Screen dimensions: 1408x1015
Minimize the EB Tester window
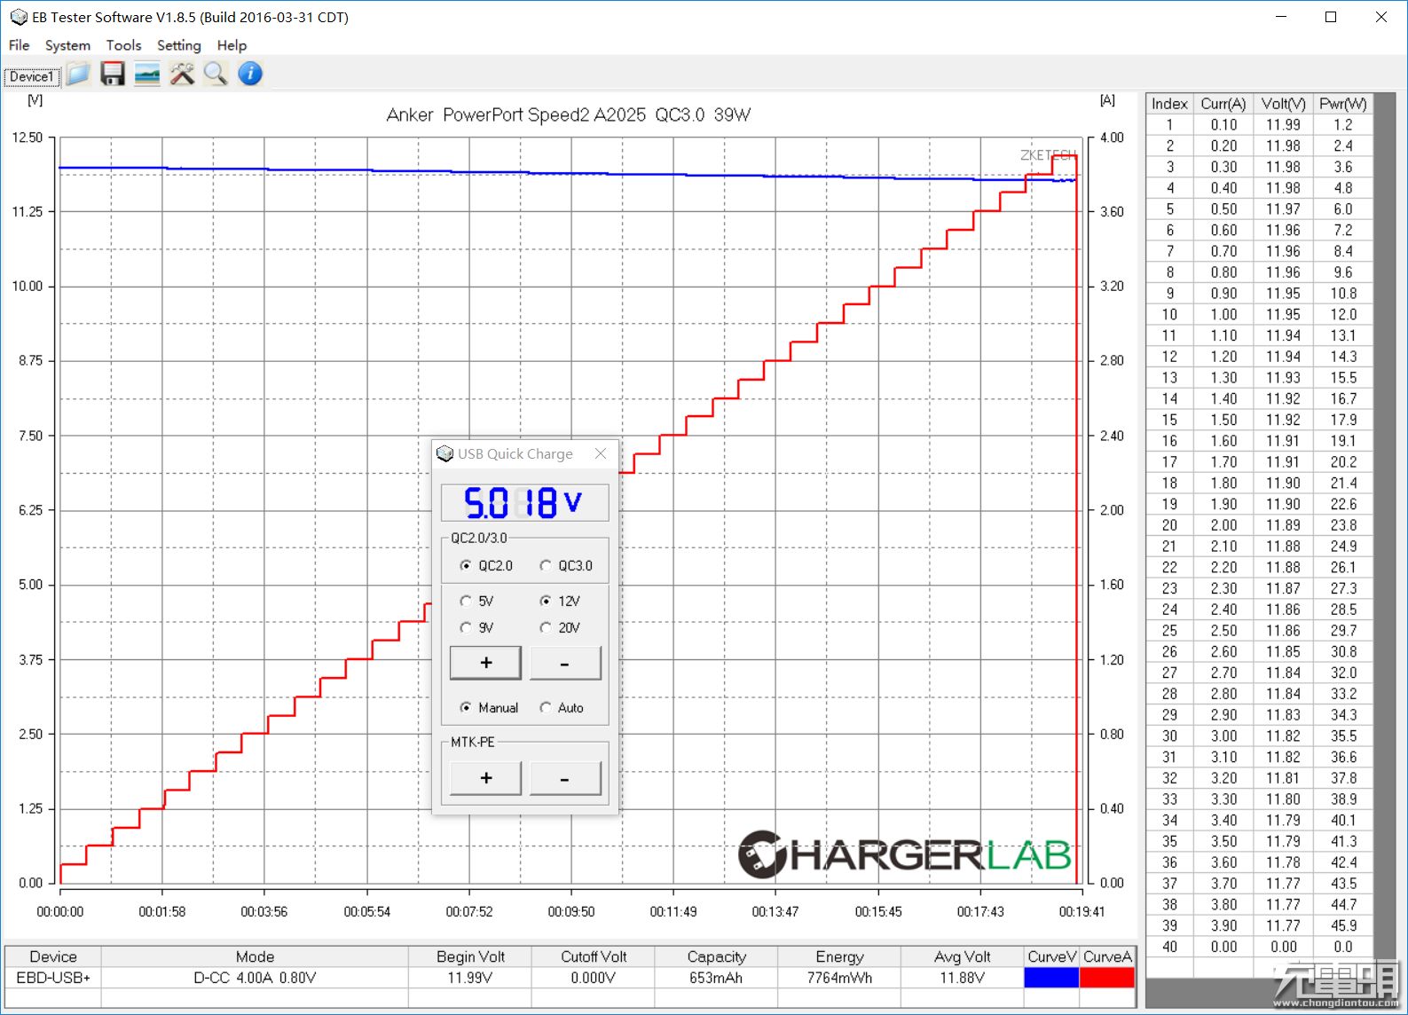(1281, 17)
